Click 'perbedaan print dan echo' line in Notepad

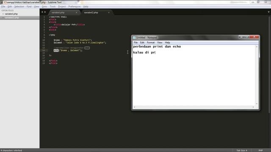point(157,46)
